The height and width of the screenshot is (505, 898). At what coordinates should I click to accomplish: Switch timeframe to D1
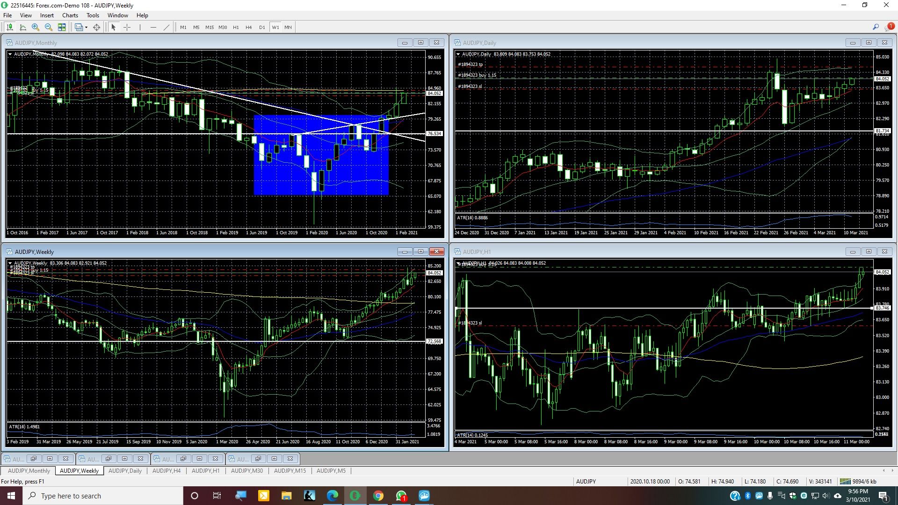262,27
